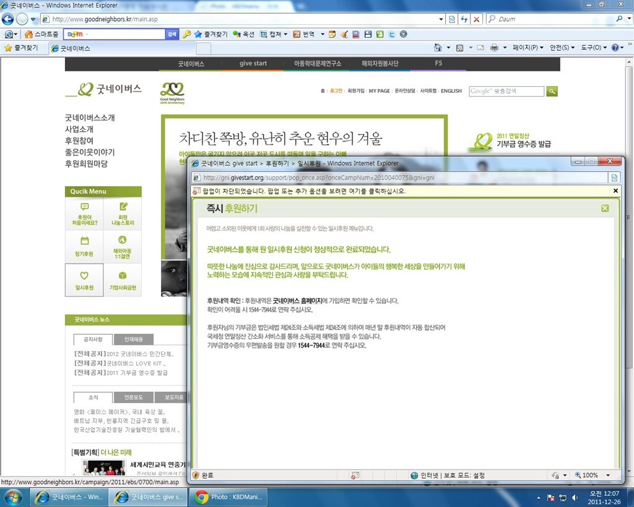Switch to the 언론보도 tab
This screenshot has width=634, height=507.
(x=134, y=397)
